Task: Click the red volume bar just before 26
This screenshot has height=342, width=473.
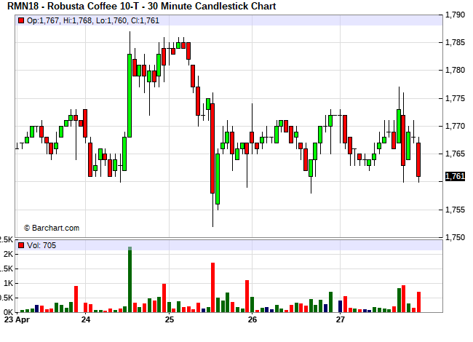Action: tap(247, 296)
